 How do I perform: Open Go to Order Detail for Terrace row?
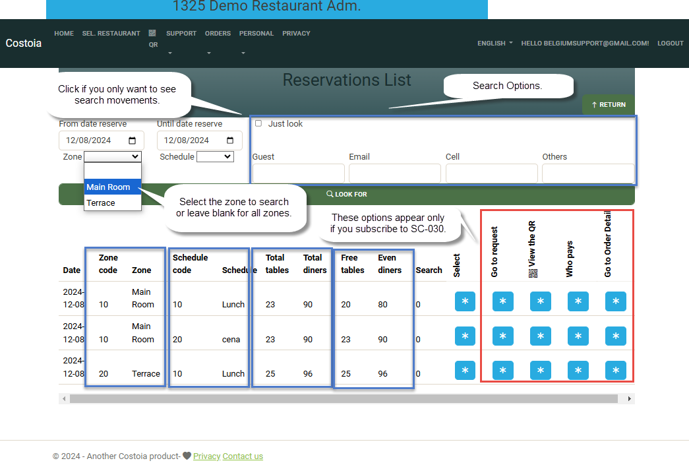click(615, 370)
